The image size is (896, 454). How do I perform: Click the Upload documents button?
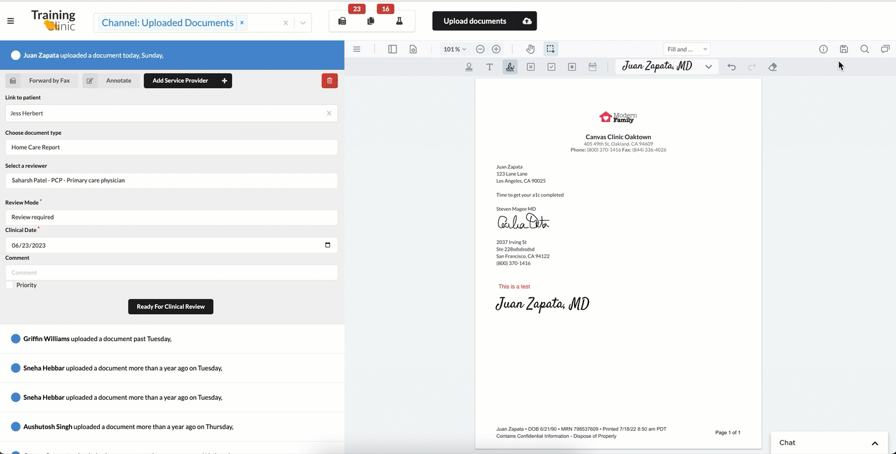pos(484,21)
